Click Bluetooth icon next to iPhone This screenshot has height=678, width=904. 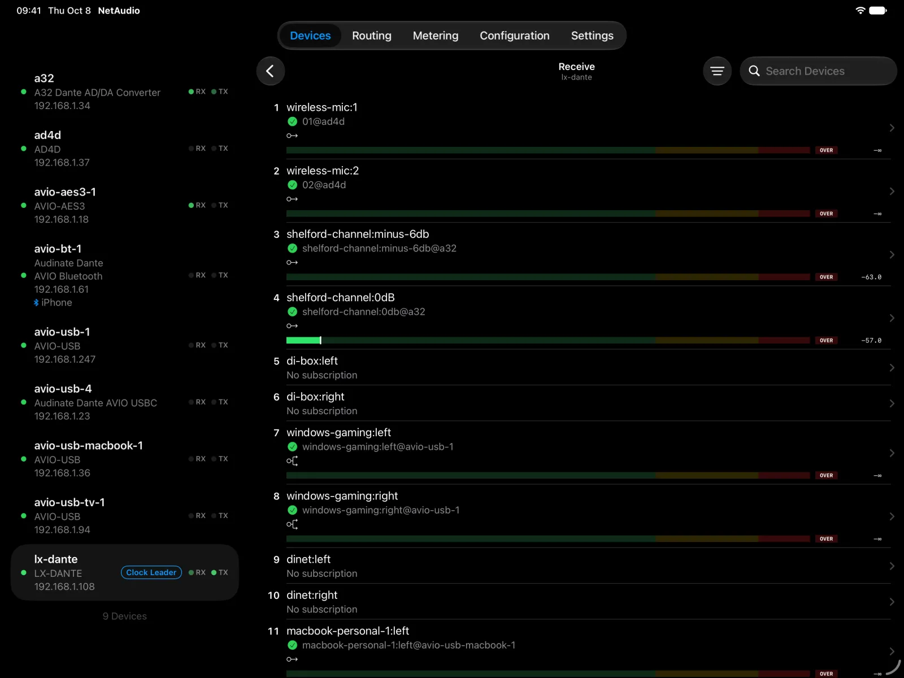(36, 303)
